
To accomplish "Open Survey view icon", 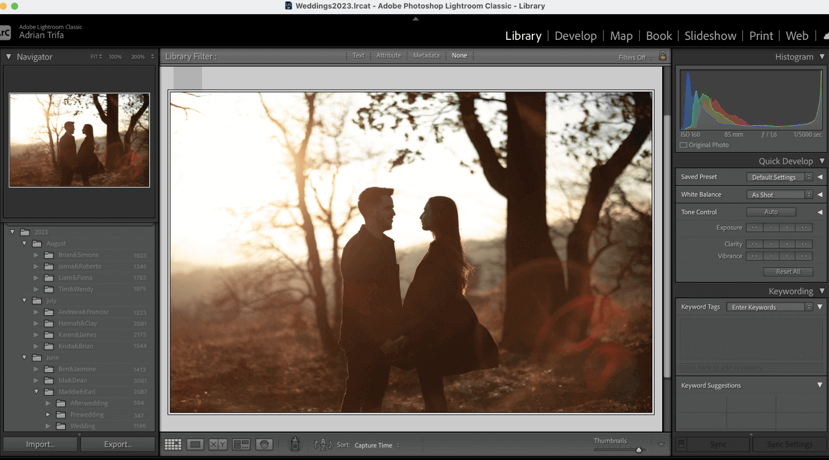I will [241, 445].
